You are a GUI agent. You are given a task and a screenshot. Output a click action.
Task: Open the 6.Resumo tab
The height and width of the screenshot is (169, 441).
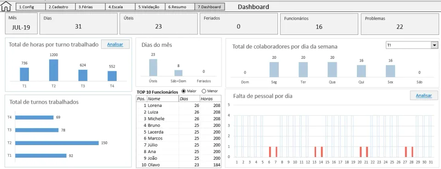180,7
